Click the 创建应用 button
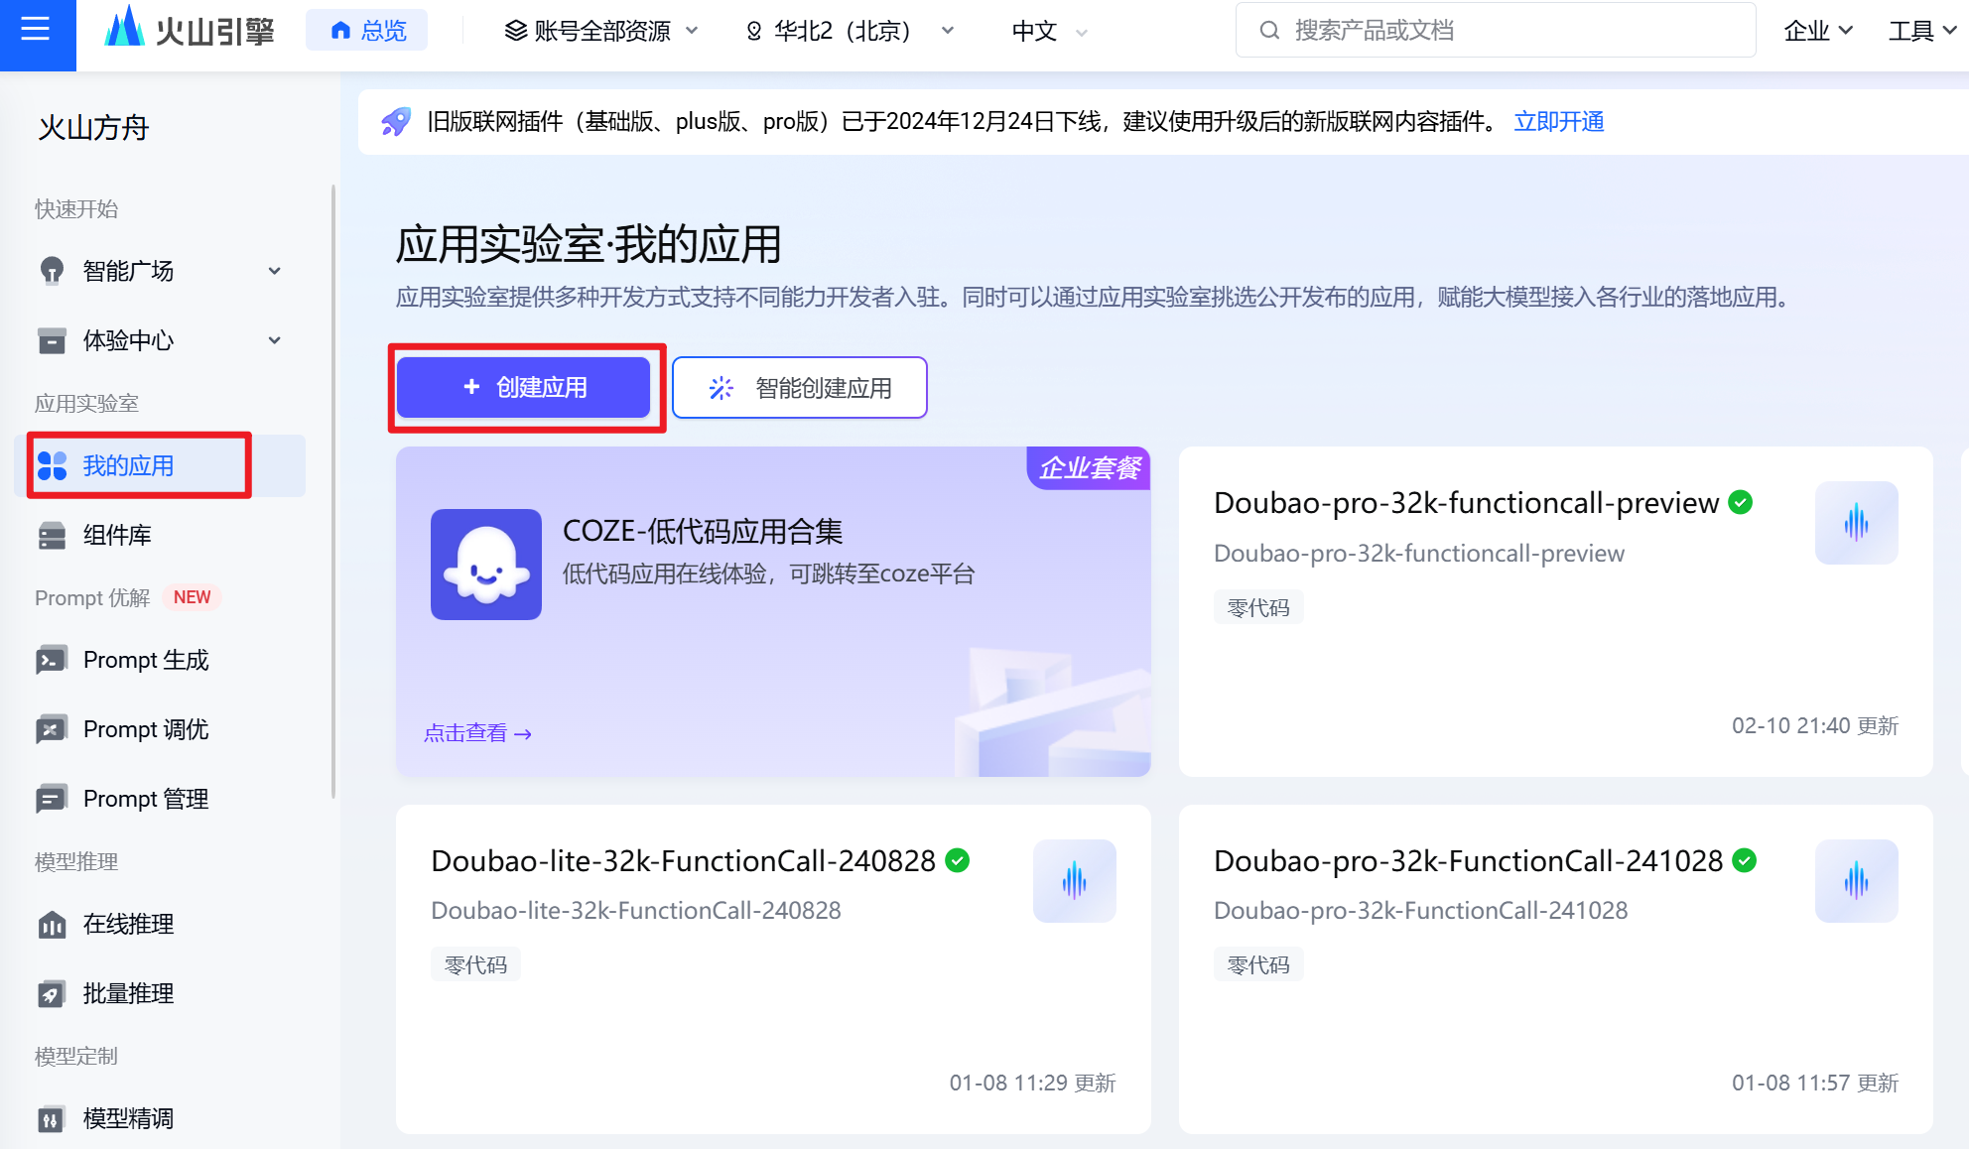This screenshot has width=1969, height=1149. [524, 387]
